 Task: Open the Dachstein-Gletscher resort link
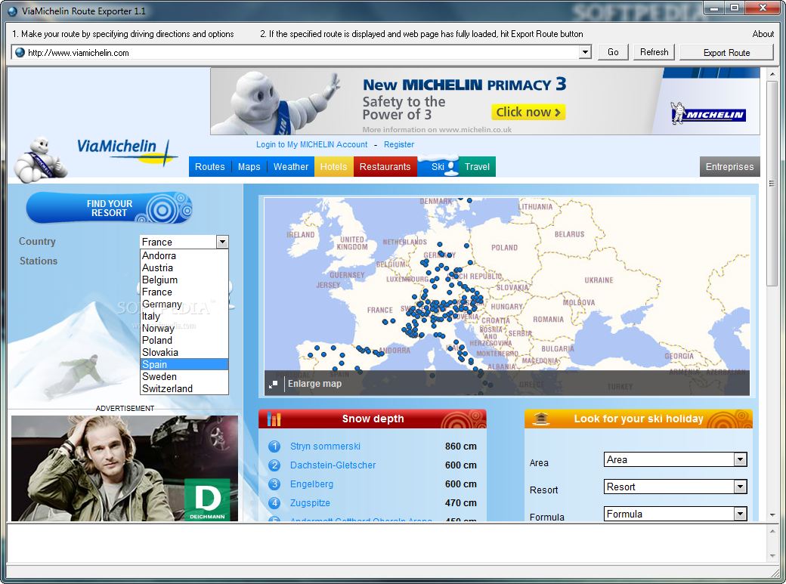333,465
